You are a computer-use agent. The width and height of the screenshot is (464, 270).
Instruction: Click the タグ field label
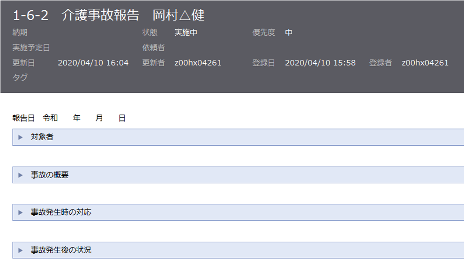pos(20,78)
